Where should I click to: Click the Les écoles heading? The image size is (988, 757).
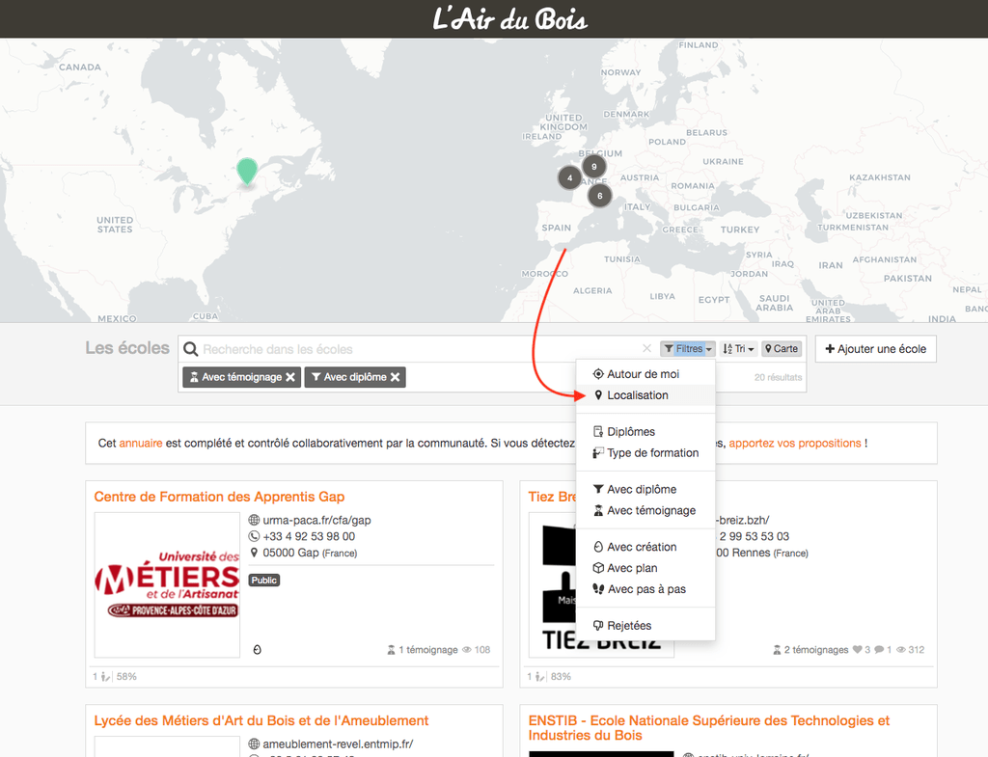(127, 348)
